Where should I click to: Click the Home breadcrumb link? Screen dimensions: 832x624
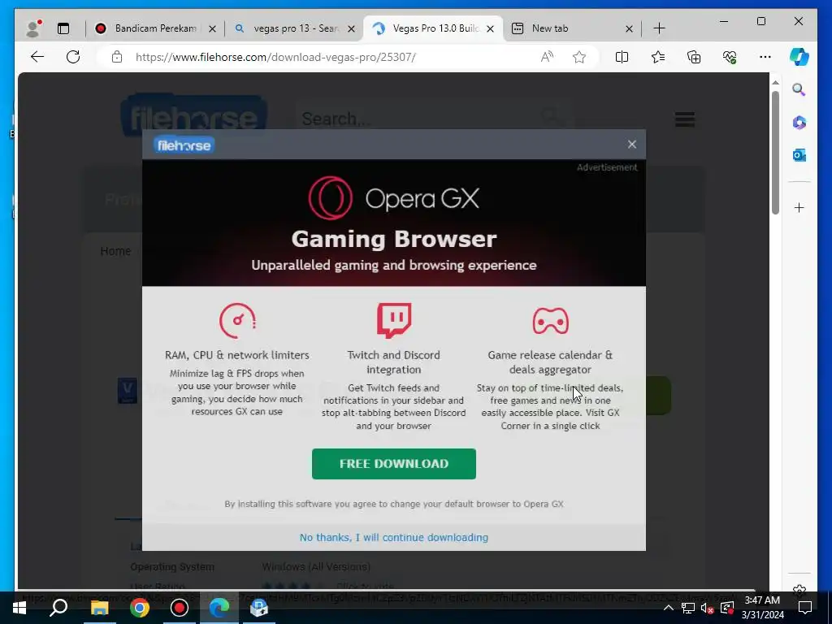click(115, 251)
